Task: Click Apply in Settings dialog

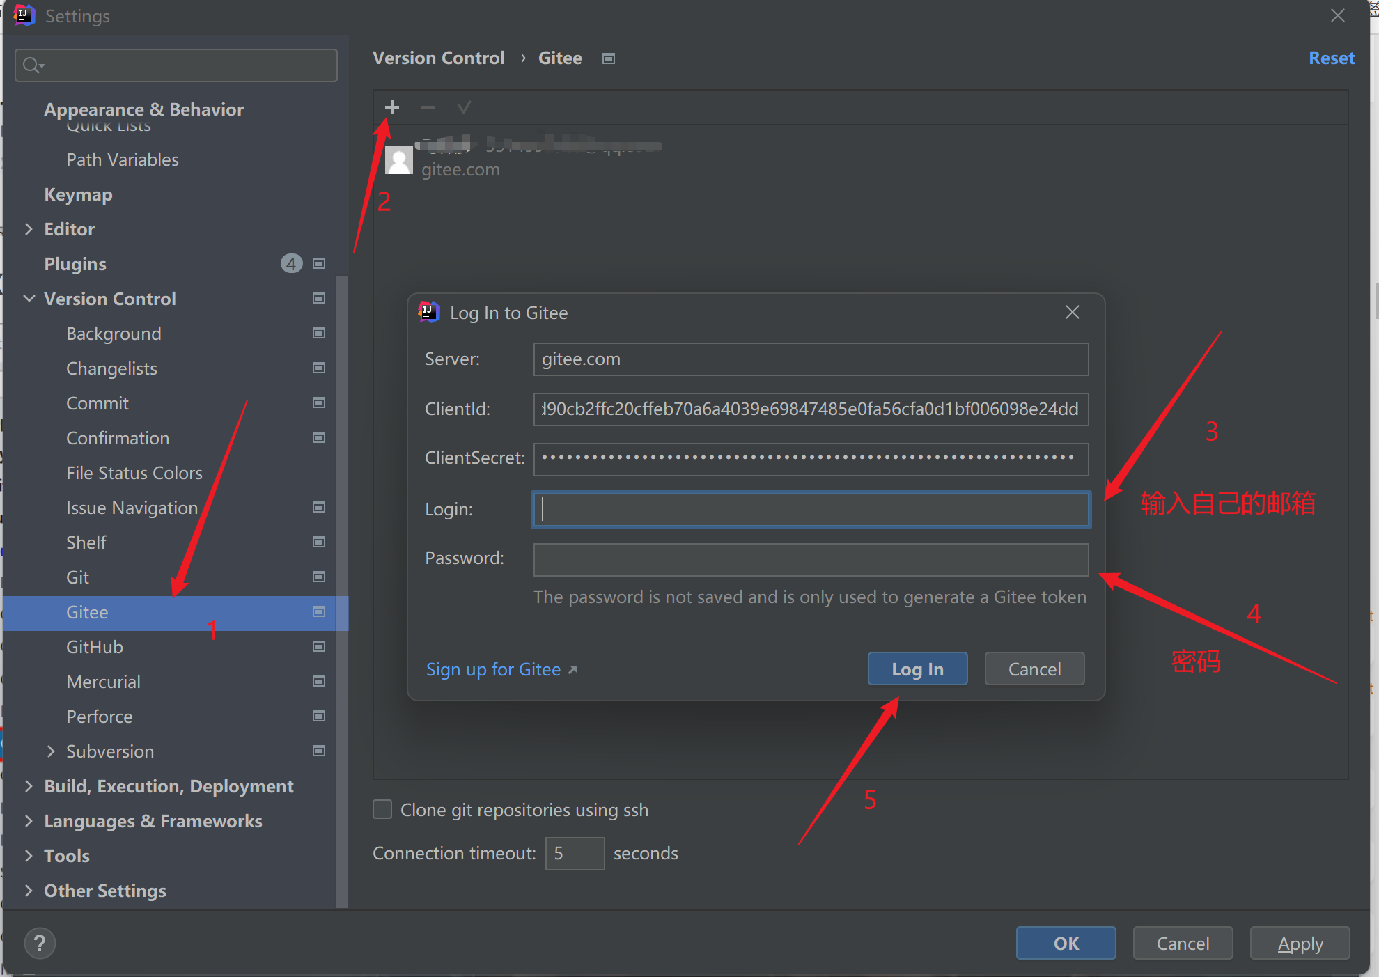Action: point(1300,943)
